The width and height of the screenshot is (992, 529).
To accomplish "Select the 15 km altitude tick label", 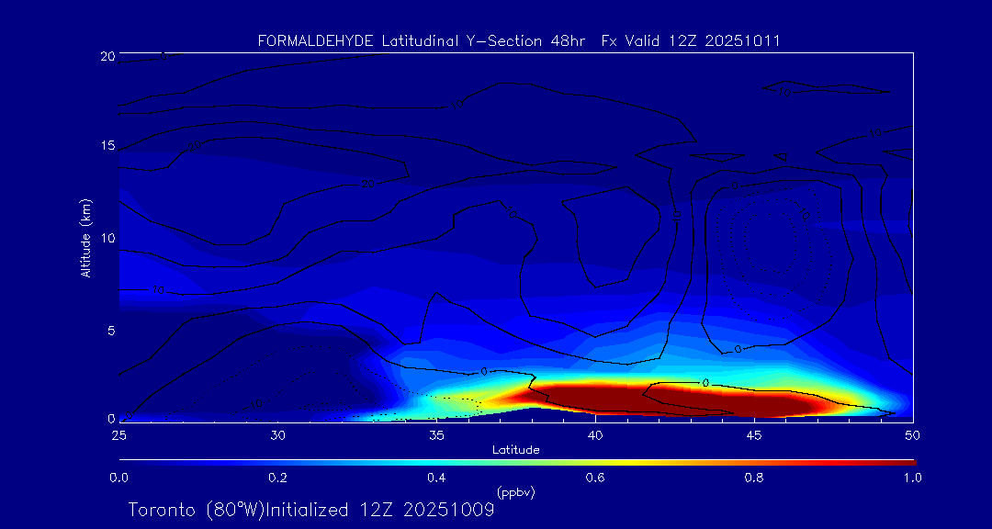I will [107, 146].
